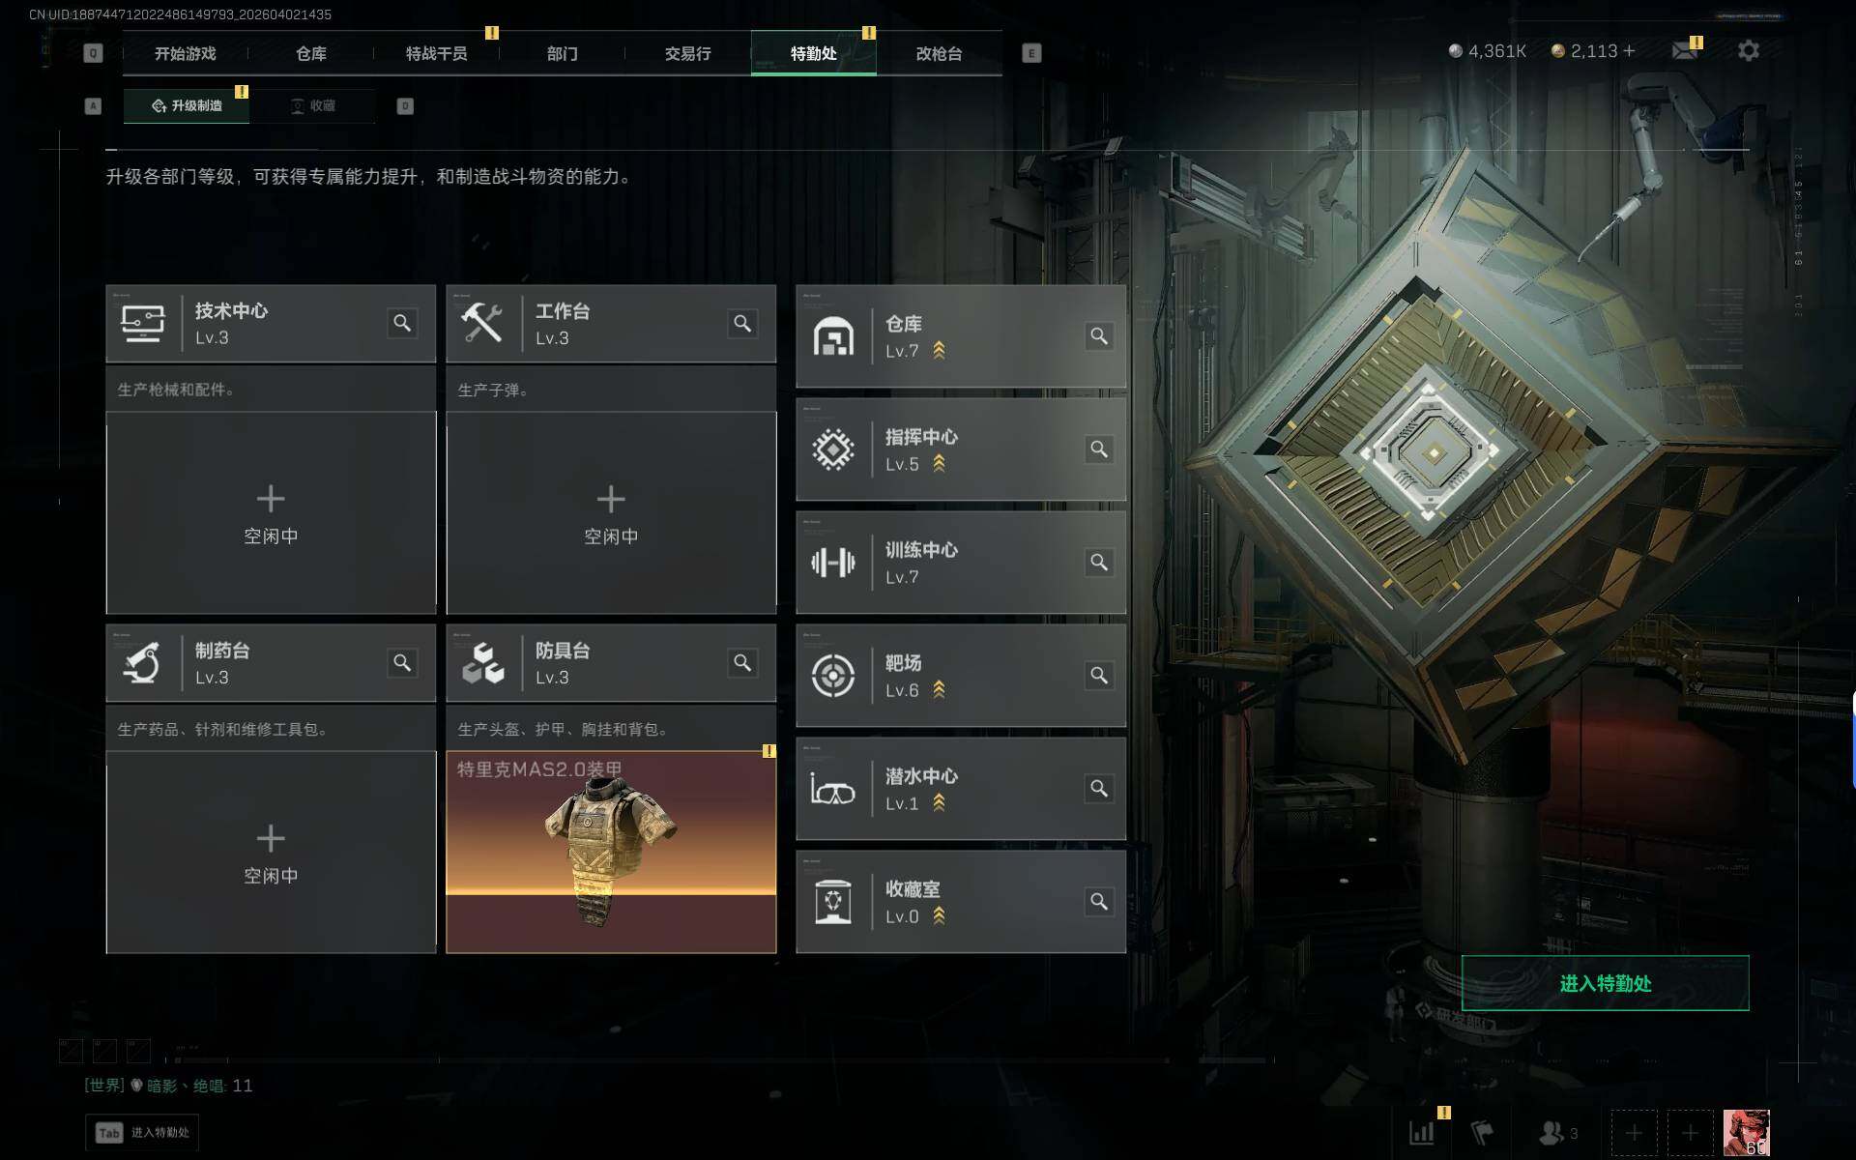Image resolution: width=1856 pixels, height=1160 pixels.
Task: Click the 进入特勤处 button
Action: [1605, 983]
